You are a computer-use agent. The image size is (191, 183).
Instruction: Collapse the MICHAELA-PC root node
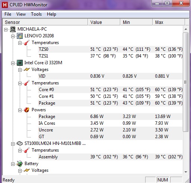pos(6,30)
